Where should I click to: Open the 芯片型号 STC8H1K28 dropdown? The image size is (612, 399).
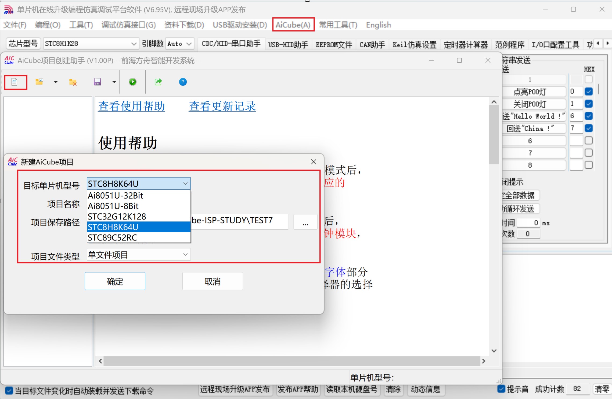pos(91,44)
